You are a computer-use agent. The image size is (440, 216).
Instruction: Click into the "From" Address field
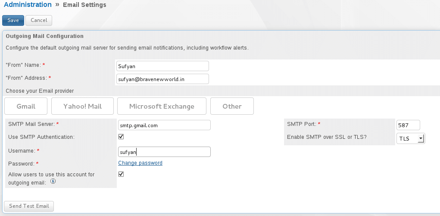[x=162, y=79]
